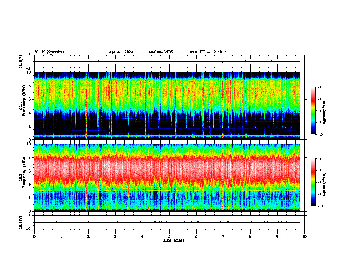Viewport: 343px width, 265px height.
Task: Click the date text "Apr. 4, 2024"
Action: (x=121, y=52)
